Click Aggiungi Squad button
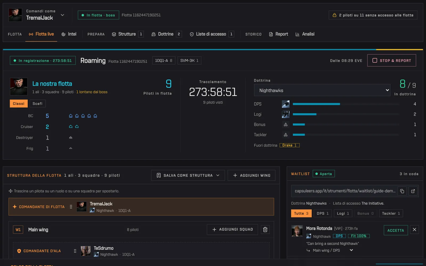The image size is (426, 266). [x=232, y=229]
